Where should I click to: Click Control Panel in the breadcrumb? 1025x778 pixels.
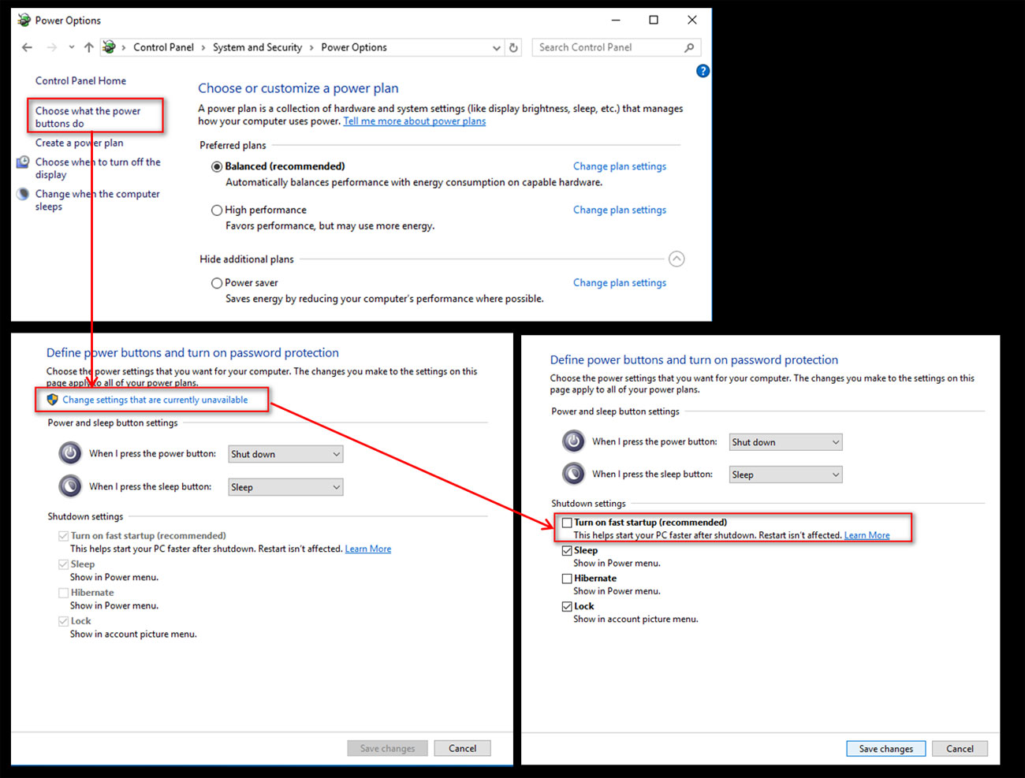[x=163, y=47]
